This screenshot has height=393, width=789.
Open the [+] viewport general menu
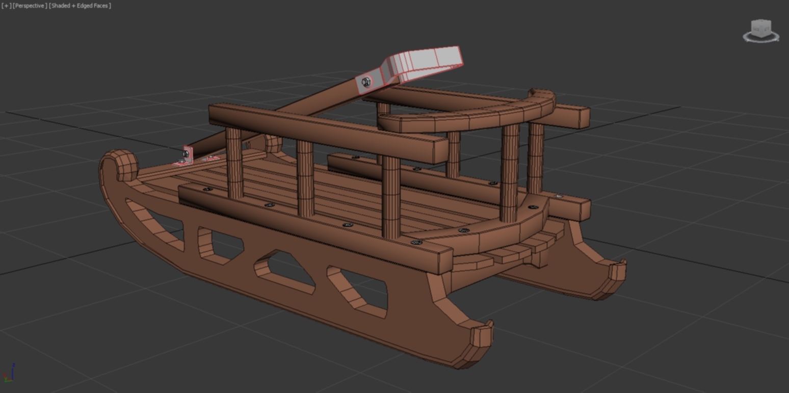[x=6, y=6]
